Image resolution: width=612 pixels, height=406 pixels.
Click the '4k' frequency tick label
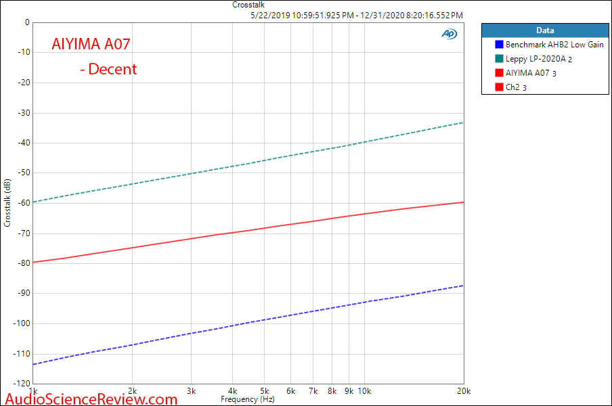tap(233, 391)
